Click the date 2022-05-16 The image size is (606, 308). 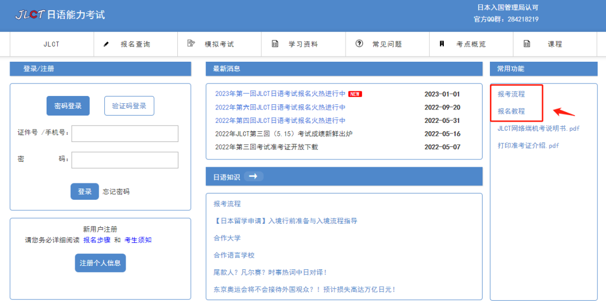pyautogui.click(x=443, y=134)
